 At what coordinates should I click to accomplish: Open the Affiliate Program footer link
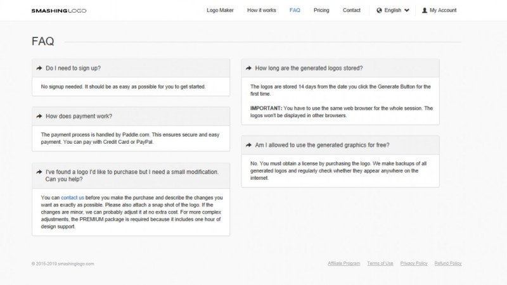[x=343, y=263]
